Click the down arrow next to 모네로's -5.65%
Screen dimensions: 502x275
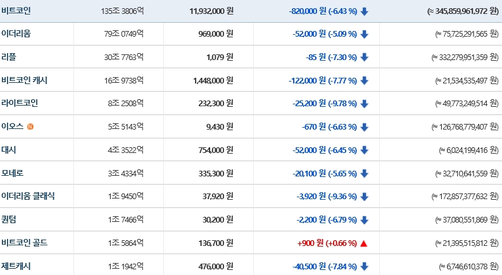pos(364,173)
